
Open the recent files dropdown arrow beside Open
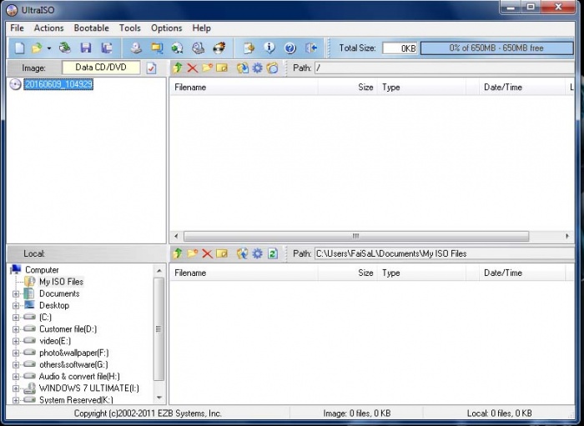coord(48,48)
